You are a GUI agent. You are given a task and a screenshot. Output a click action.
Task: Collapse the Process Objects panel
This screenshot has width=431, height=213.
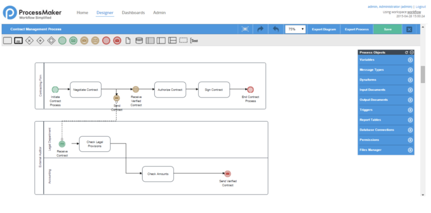pyautogui.click(x=411, y=53)
